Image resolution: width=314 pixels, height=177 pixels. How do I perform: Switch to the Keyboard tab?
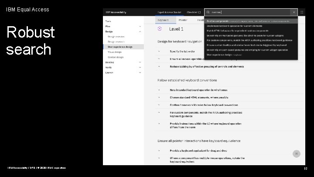click(165, 20)
